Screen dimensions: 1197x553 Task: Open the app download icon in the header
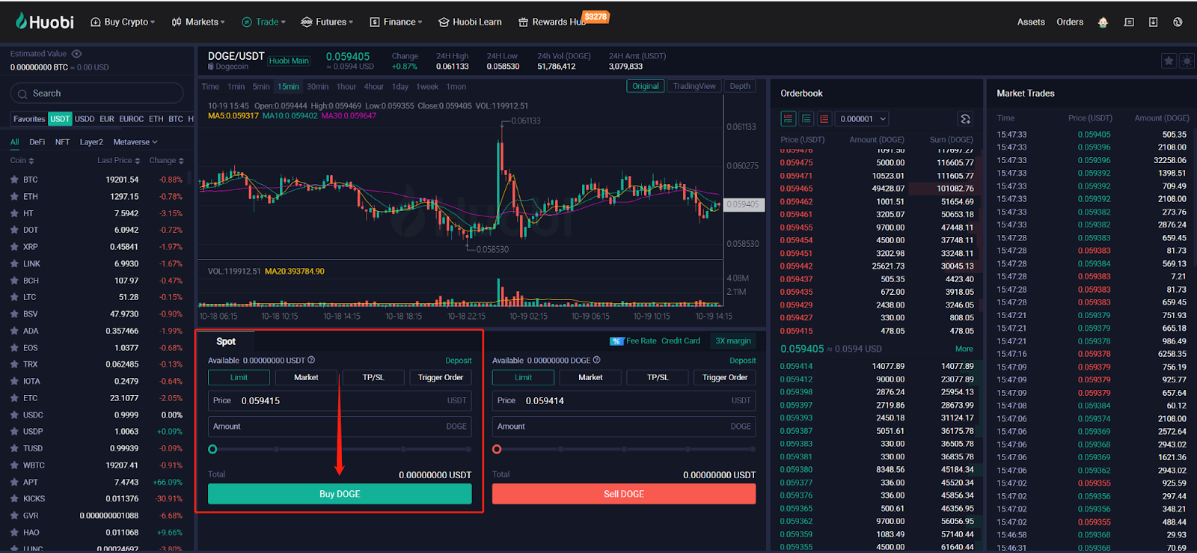[1153, 22]
